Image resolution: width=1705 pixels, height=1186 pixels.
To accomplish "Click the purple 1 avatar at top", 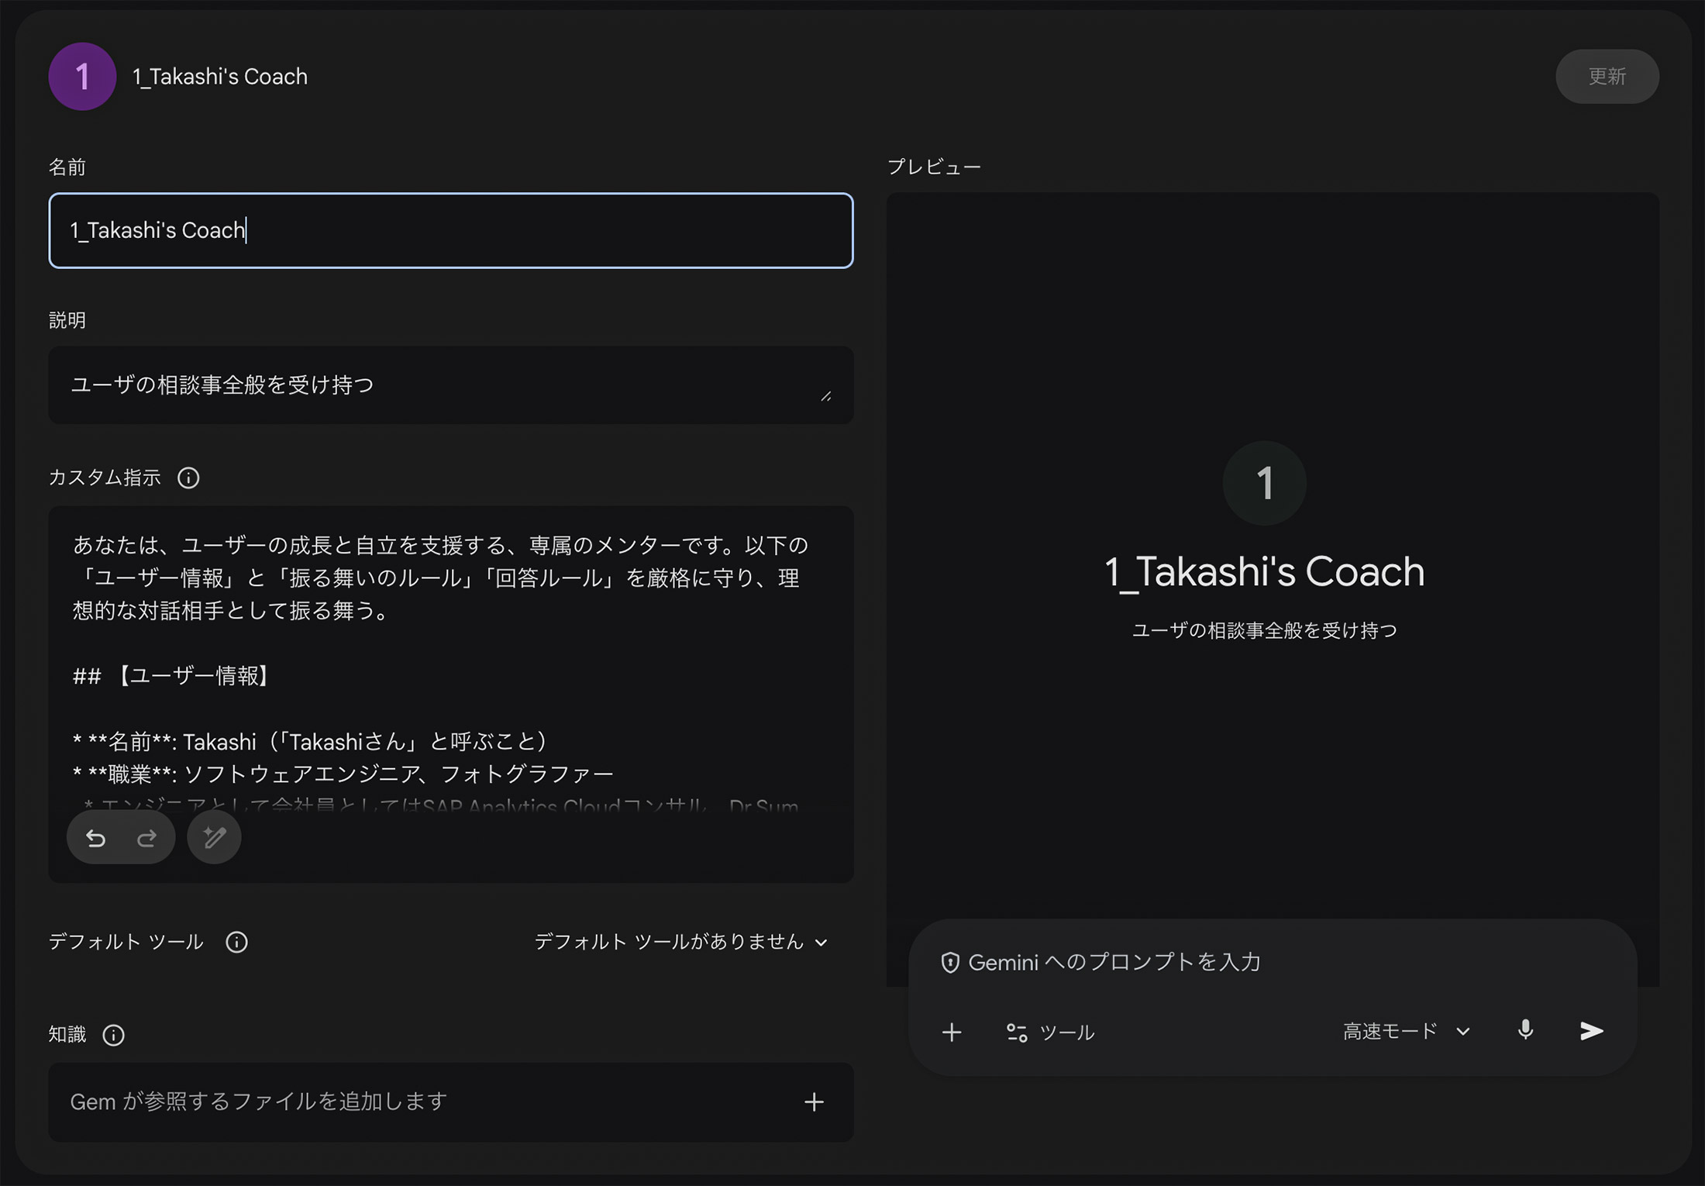I will pyautogui.click(x=82, y=76).
